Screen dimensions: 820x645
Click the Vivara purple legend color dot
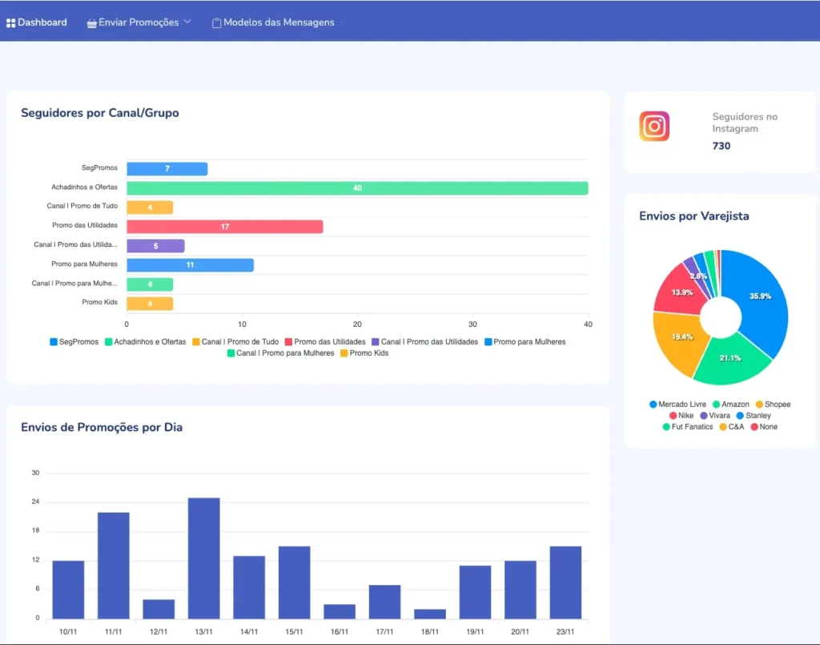704,416
